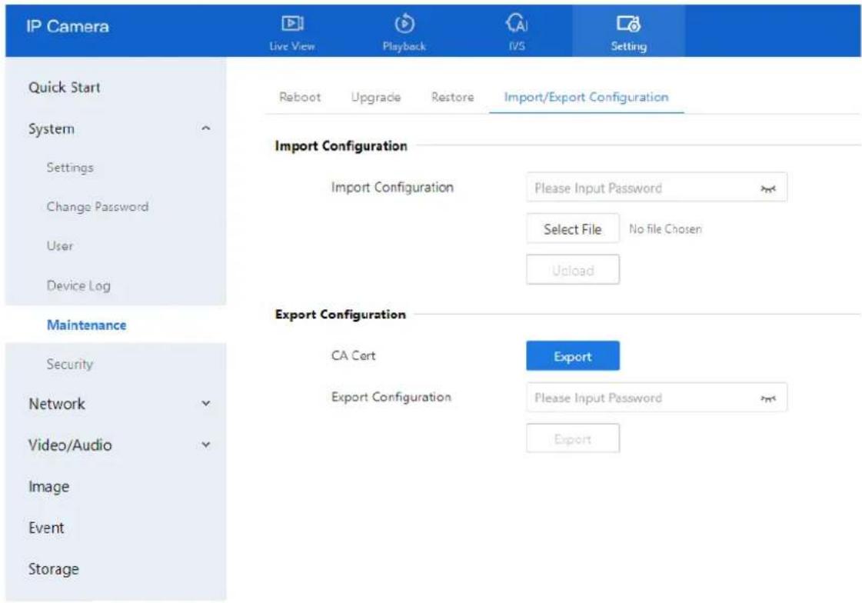Focus the Import Configuration password field
This screenshot has height=603, width=862.
[657, 188]
